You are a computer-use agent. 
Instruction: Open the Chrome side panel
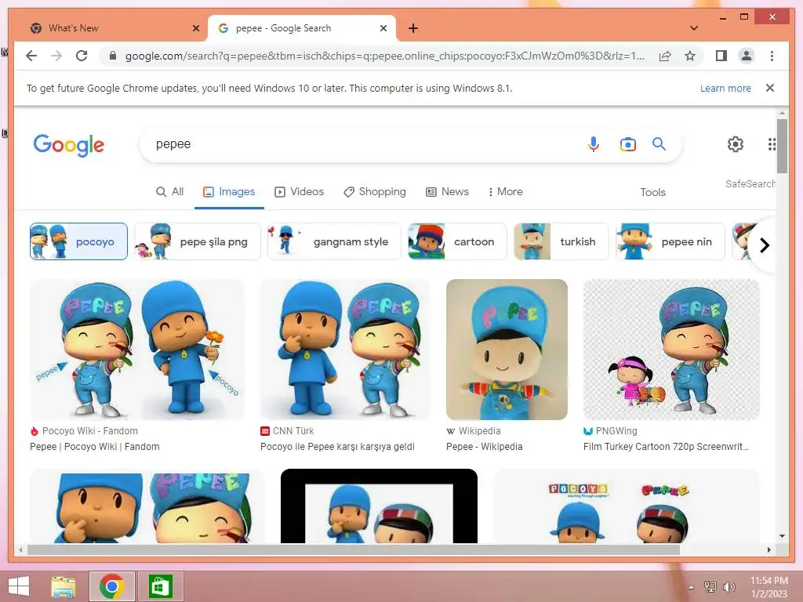coord(721,56)
